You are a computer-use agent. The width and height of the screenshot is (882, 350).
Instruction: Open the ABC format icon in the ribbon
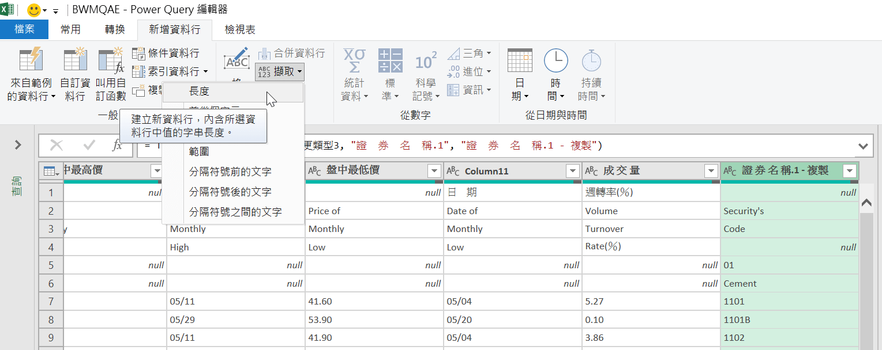pos(237,60)
